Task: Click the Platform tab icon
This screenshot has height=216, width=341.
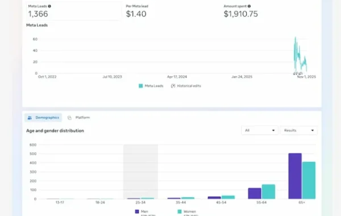Action: (x=69, y=118)
